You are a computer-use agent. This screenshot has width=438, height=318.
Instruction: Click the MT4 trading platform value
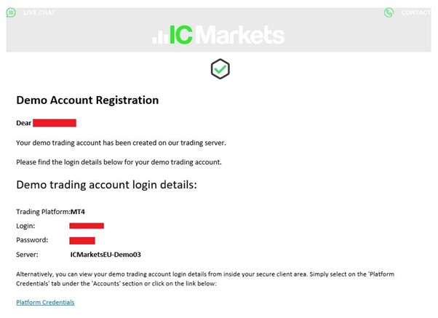coord(78,212)
